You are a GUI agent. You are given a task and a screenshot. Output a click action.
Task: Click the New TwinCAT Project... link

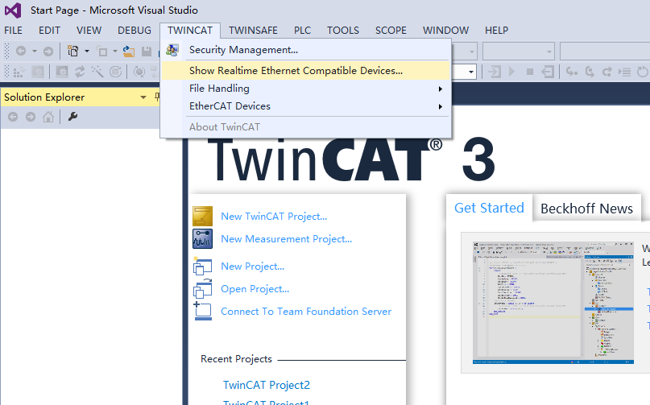click(x=274, y=217)
